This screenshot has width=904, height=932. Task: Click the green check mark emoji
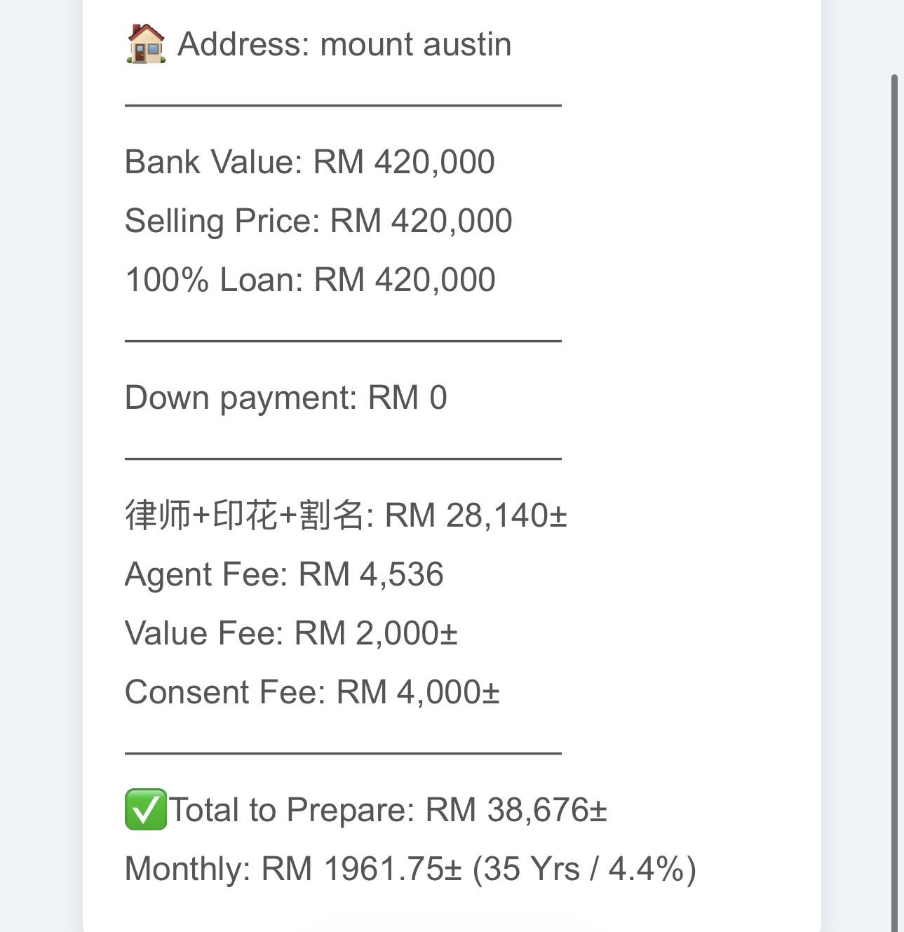coord(145,809)
